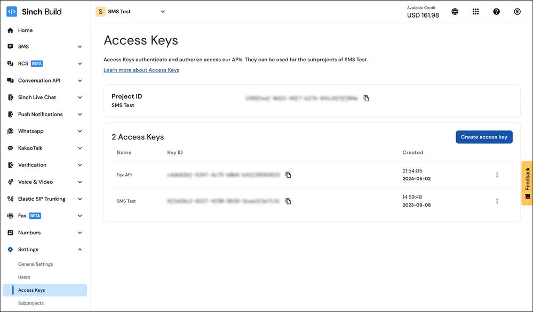Image resolution: width=533 pixels, height=312 pixels.
Task: Copy the Project ID to clipboard
Action: tap(367, 98)
